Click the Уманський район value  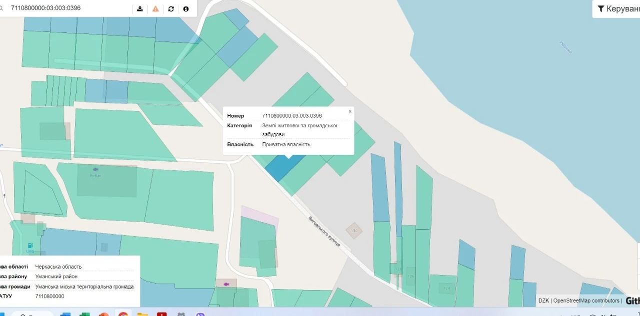tap(56, 277)
